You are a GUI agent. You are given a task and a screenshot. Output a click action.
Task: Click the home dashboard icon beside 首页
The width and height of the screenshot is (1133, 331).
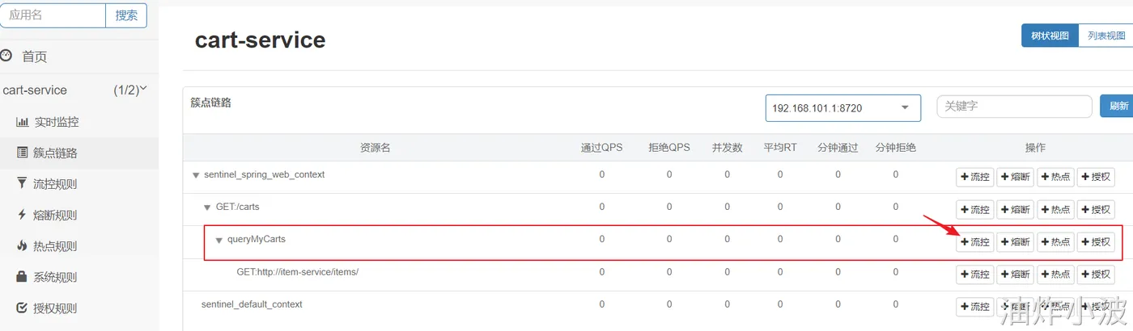point(6,56)
